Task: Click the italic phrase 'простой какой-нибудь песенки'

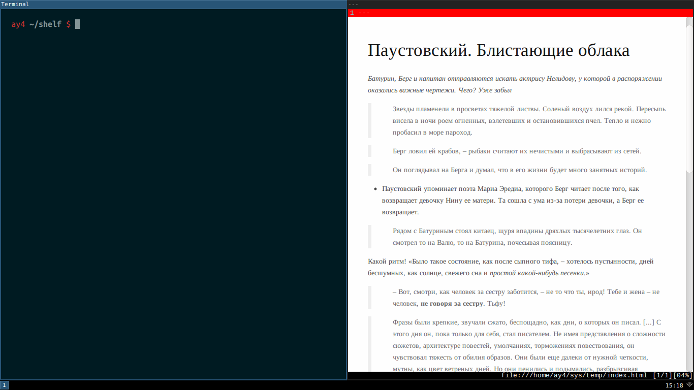Action: point(537,273)
